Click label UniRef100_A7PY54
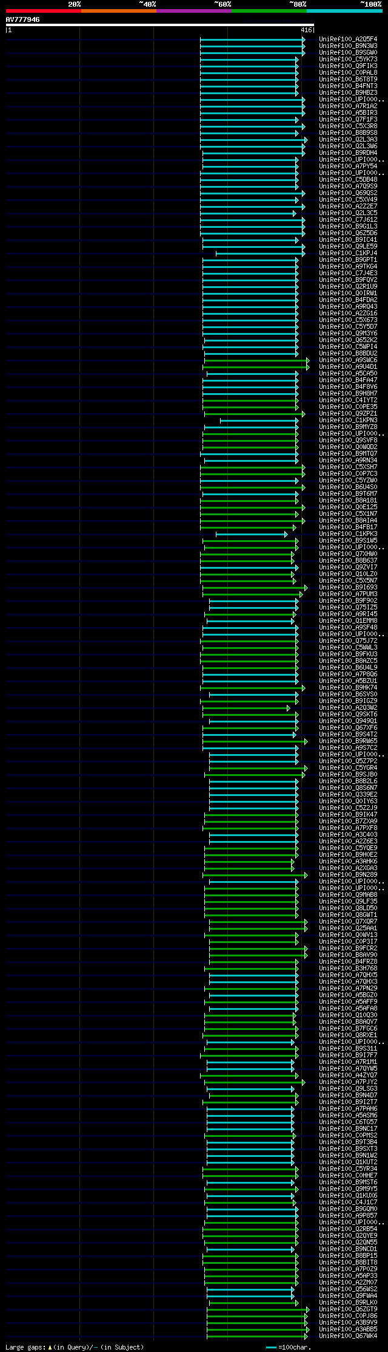388x1352 pixels. [x=348, y=166]
